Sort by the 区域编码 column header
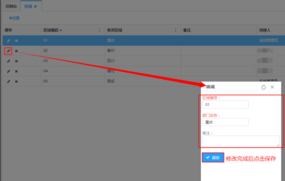The width and height of the screenshot is (285, 181). 51,30
